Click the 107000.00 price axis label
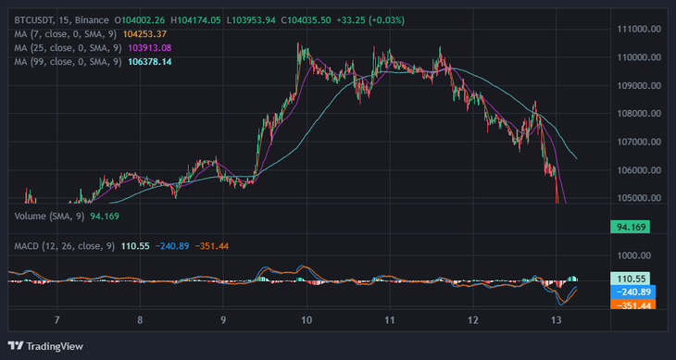676x360 pixels. pyautogui.click(x=639, y=142)
